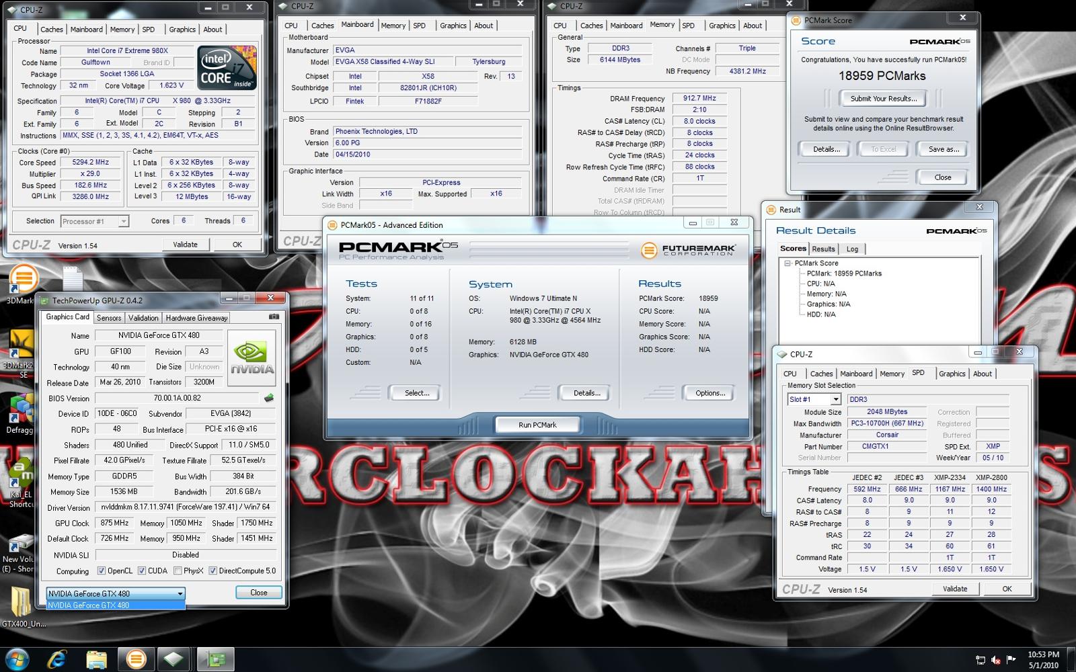The height and width of the screenshot is (672, 1076).
Task: Toggle the CUDA checkbox in GPU-Z
Action: click(142, 571)
